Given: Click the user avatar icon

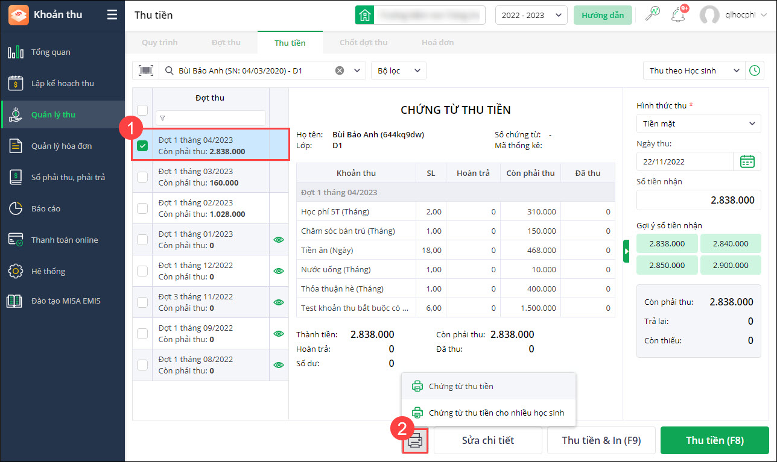Looking at the screenshot, I should [709, 16].
